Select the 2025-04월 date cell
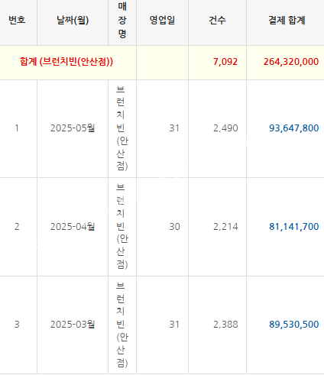The height and width of the screenshot is (375, 324). [x=73, y=227]
